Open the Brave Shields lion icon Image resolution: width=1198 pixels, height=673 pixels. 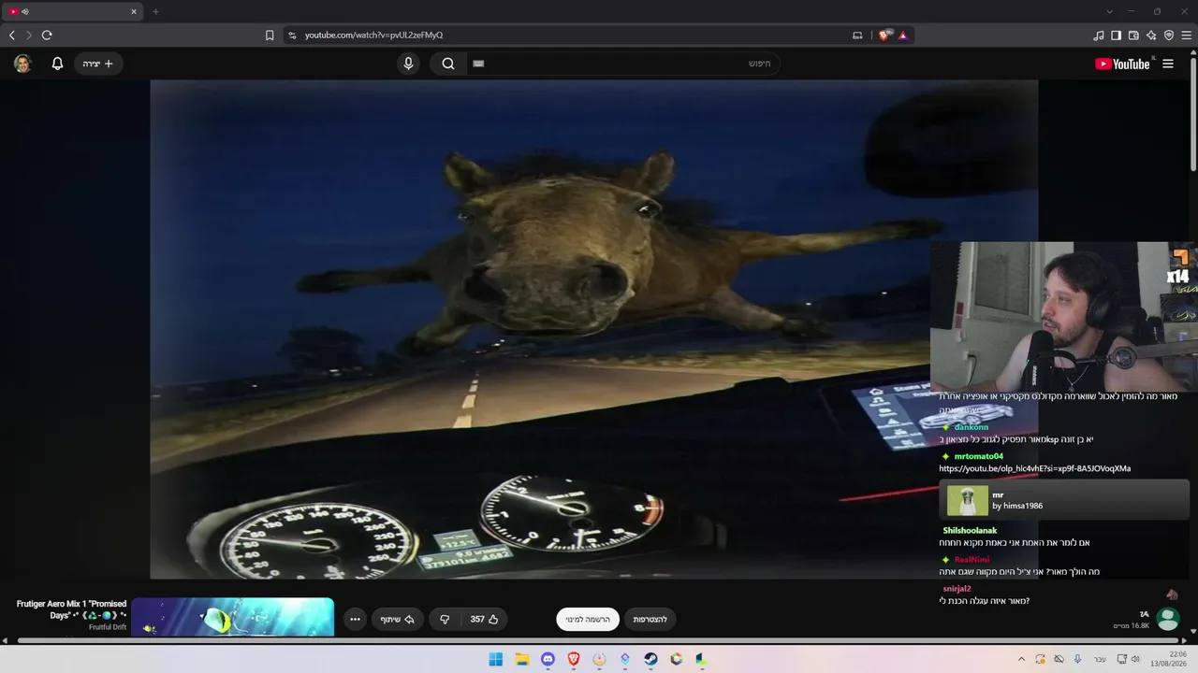pos(884,36)
